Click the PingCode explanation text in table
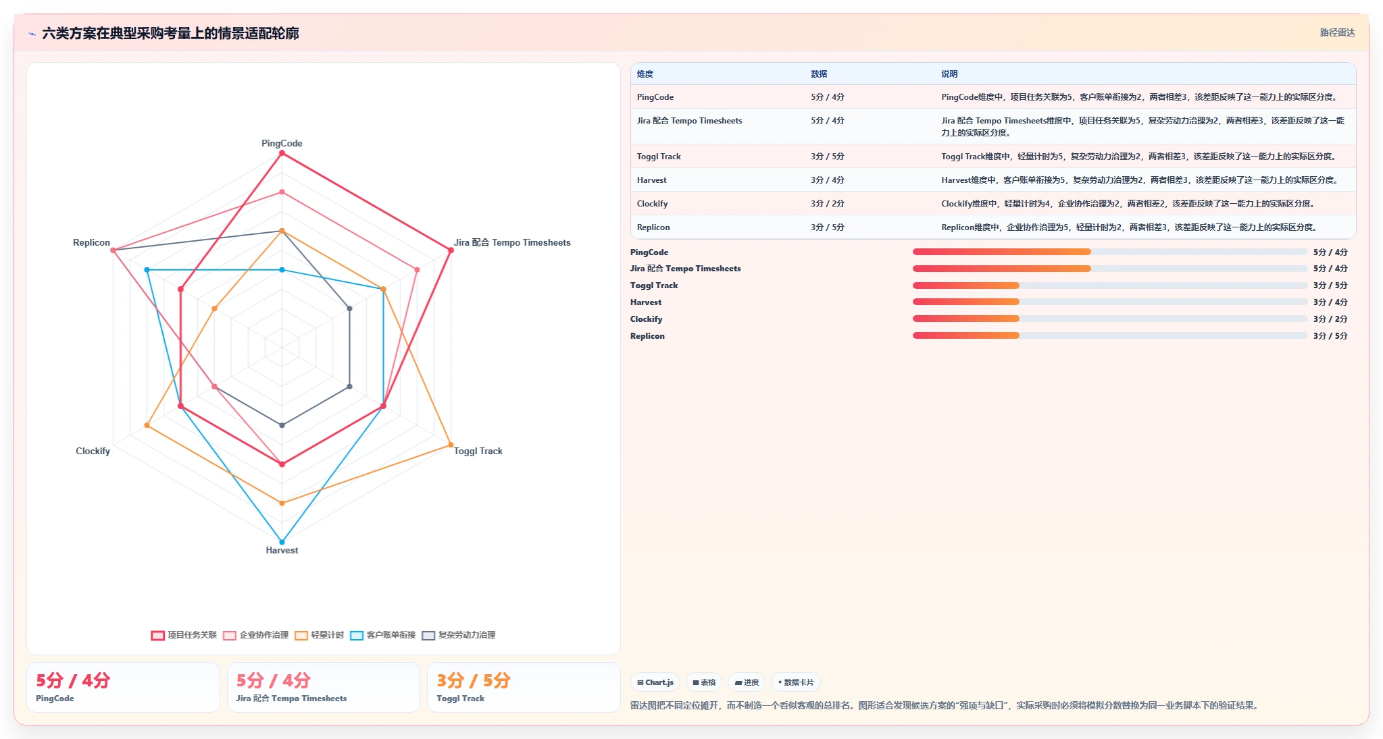This screenshot has height=739, width=1383. [x=1140, y=97]
